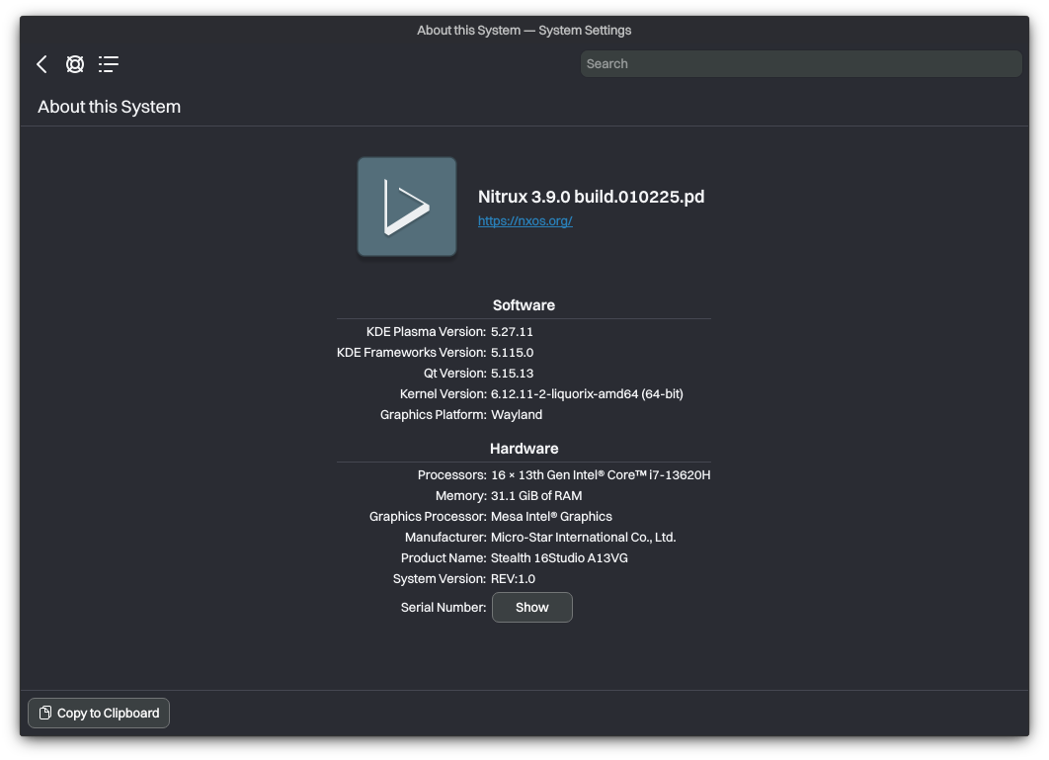Select Mesa Intel Graphics value

tap(551, 517)
